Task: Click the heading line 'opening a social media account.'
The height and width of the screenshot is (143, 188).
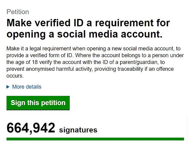Action: tap(85, 34)
